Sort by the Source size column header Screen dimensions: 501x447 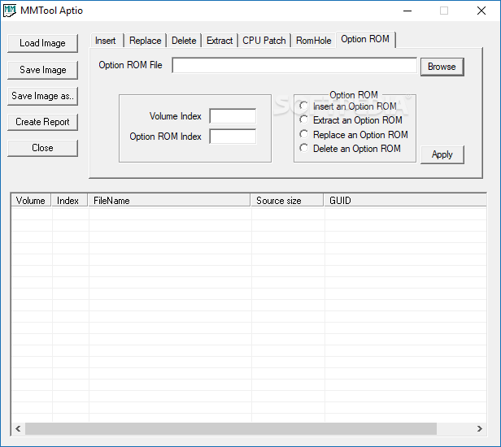click(287, 201)
